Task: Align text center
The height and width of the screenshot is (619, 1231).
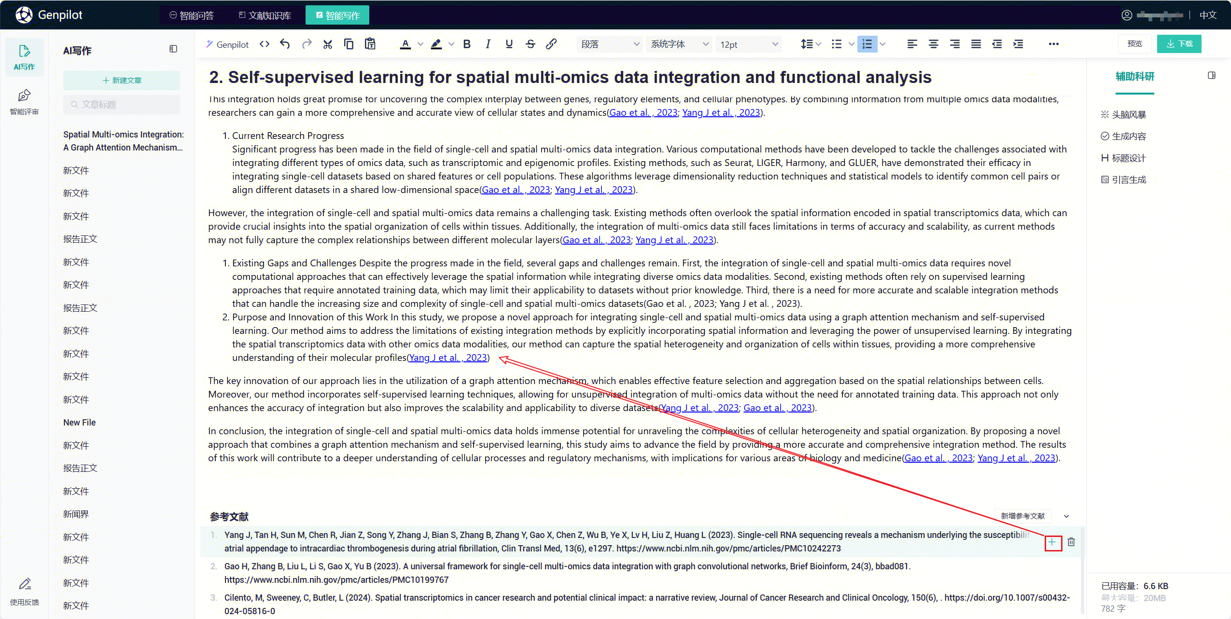Action: tap(934, 44)
